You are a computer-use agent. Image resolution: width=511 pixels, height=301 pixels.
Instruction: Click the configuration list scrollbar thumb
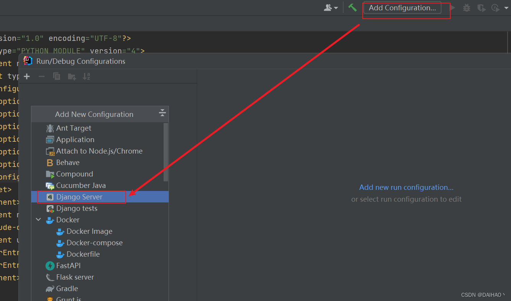click(166, 152)
